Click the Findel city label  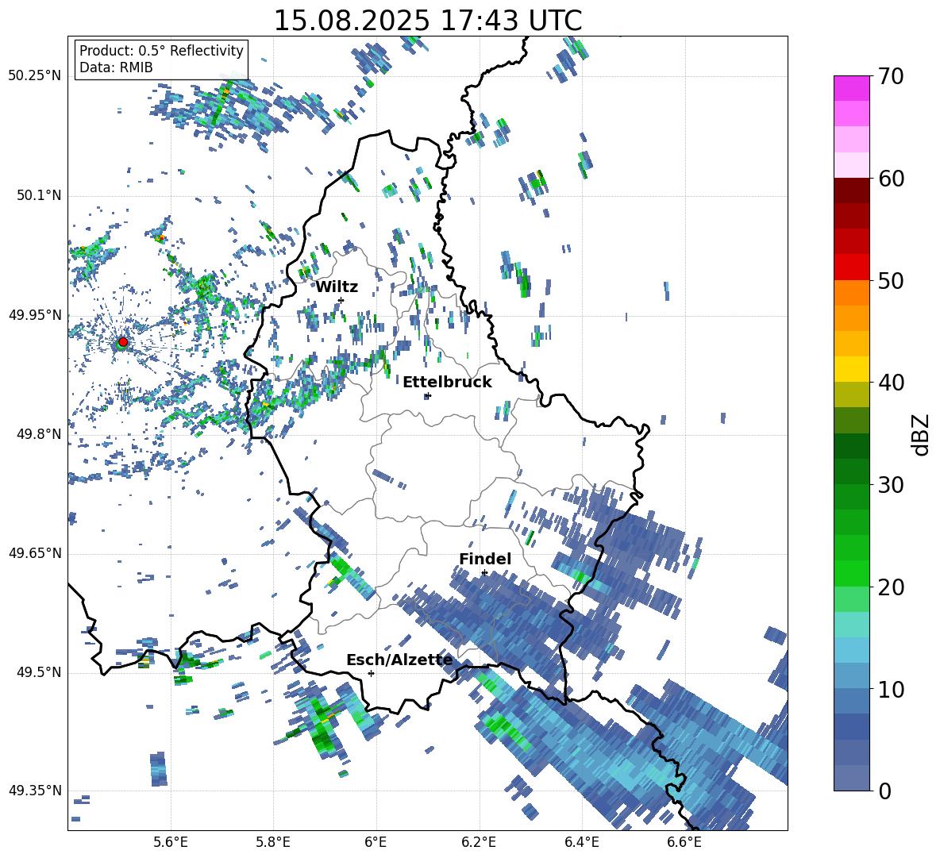485,559
